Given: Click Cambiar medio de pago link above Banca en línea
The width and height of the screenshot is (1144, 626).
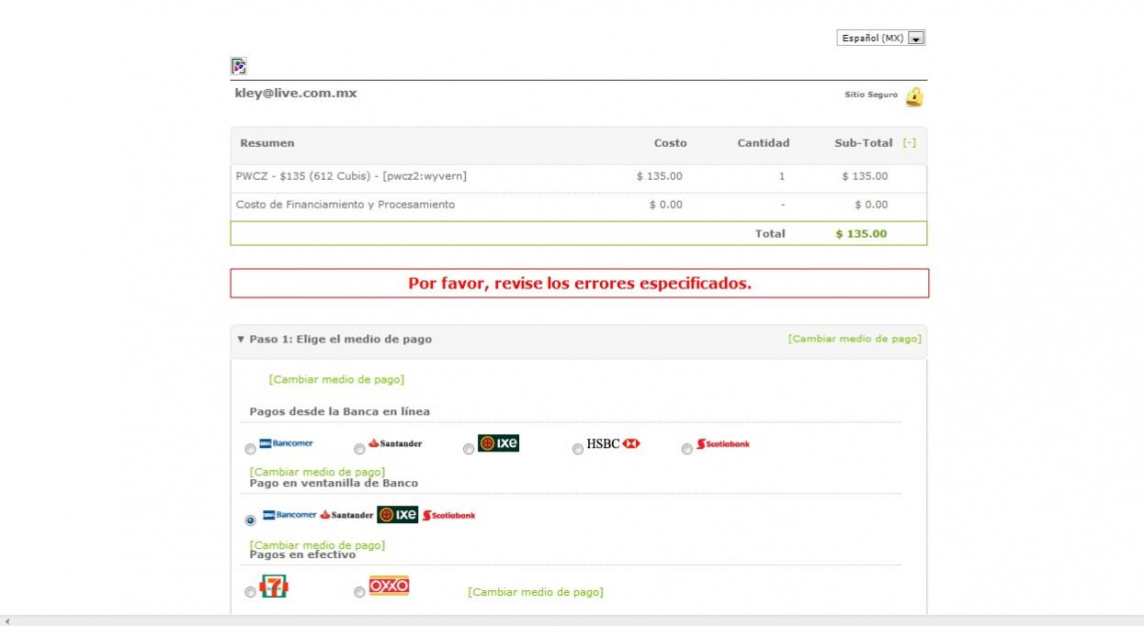Looking at the screenshot, I should (x=336, y=379).
